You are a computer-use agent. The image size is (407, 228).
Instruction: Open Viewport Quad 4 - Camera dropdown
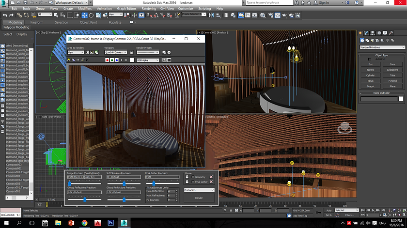click(x=115, y=52)
